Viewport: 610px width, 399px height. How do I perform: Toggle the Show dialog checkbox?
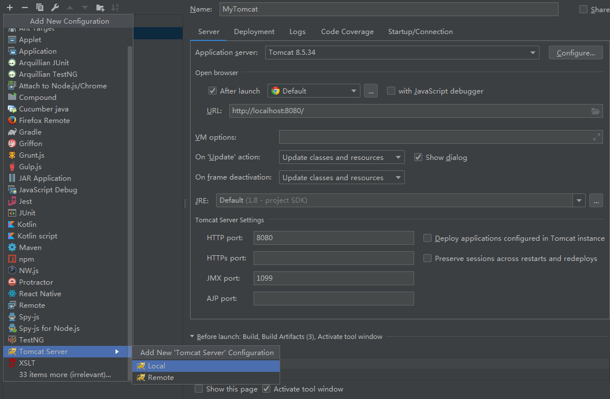pos(418,157)
